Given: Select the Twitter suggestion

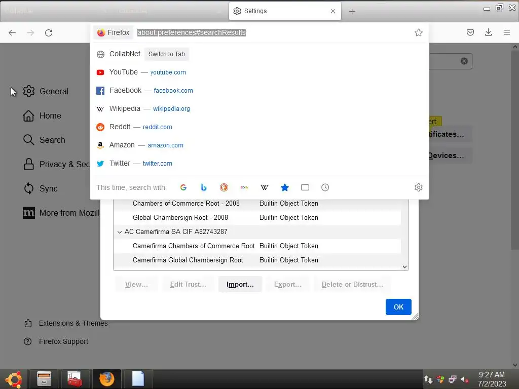Looking at the screenshot, I should coord(259,163).
